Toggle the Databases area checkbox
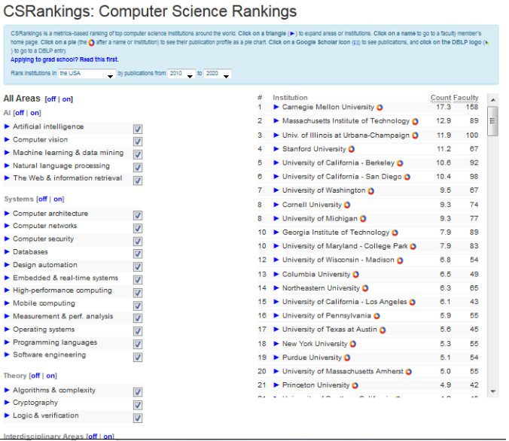Screen dimensions: 509x441 tap(137, 254)
